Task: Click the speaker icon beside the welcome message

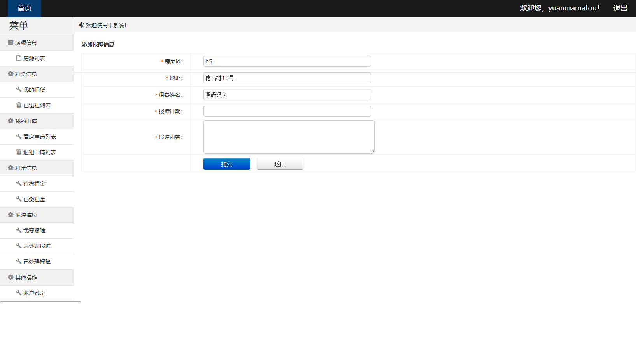Action: click(81, 25)
